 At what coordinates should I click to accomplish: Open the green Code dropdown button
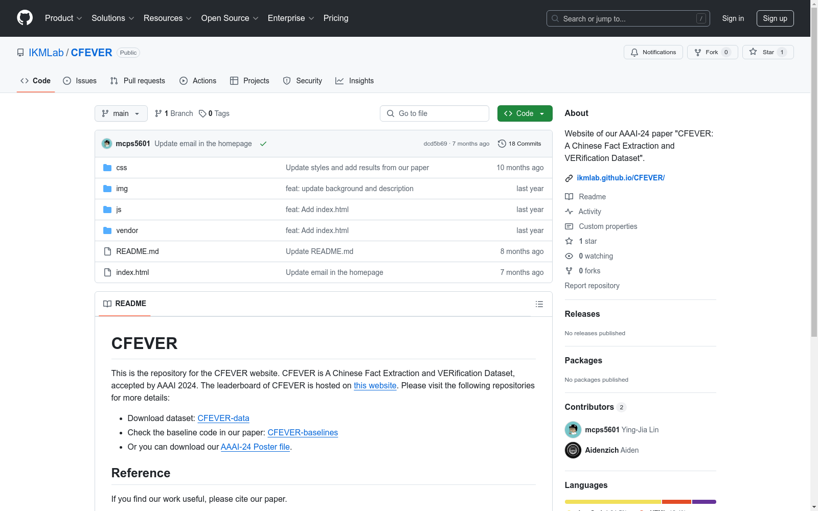[x=525, y=113]
